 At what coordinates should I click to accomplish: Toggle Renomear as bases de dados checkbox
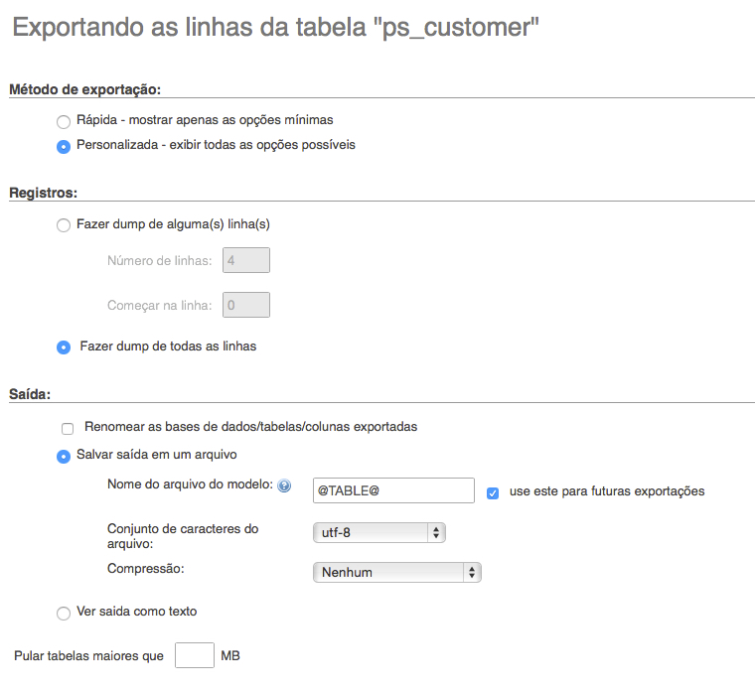pyautogui.click(x=68, y=428)
